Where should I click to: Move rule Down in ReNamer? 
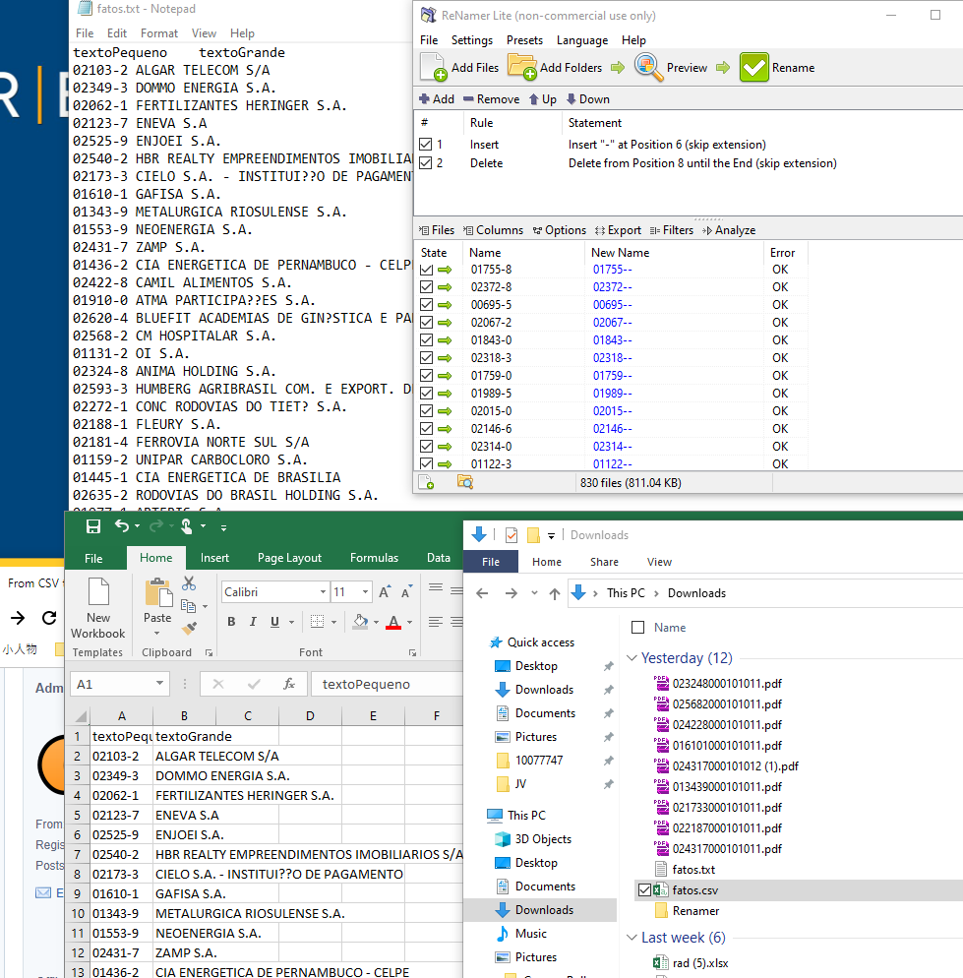[x=588, y=99]
